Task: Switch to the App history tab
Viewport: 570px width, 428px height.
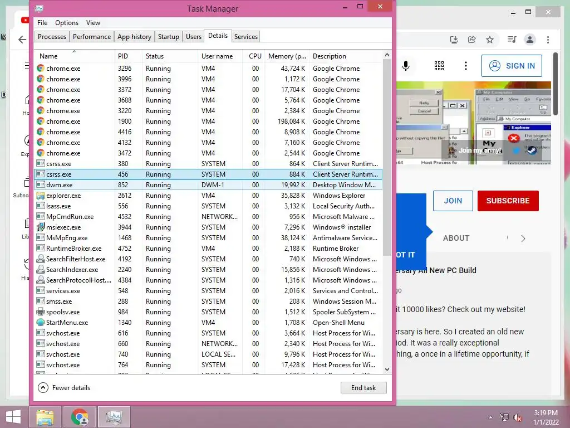Action: [x=134, y=37]
